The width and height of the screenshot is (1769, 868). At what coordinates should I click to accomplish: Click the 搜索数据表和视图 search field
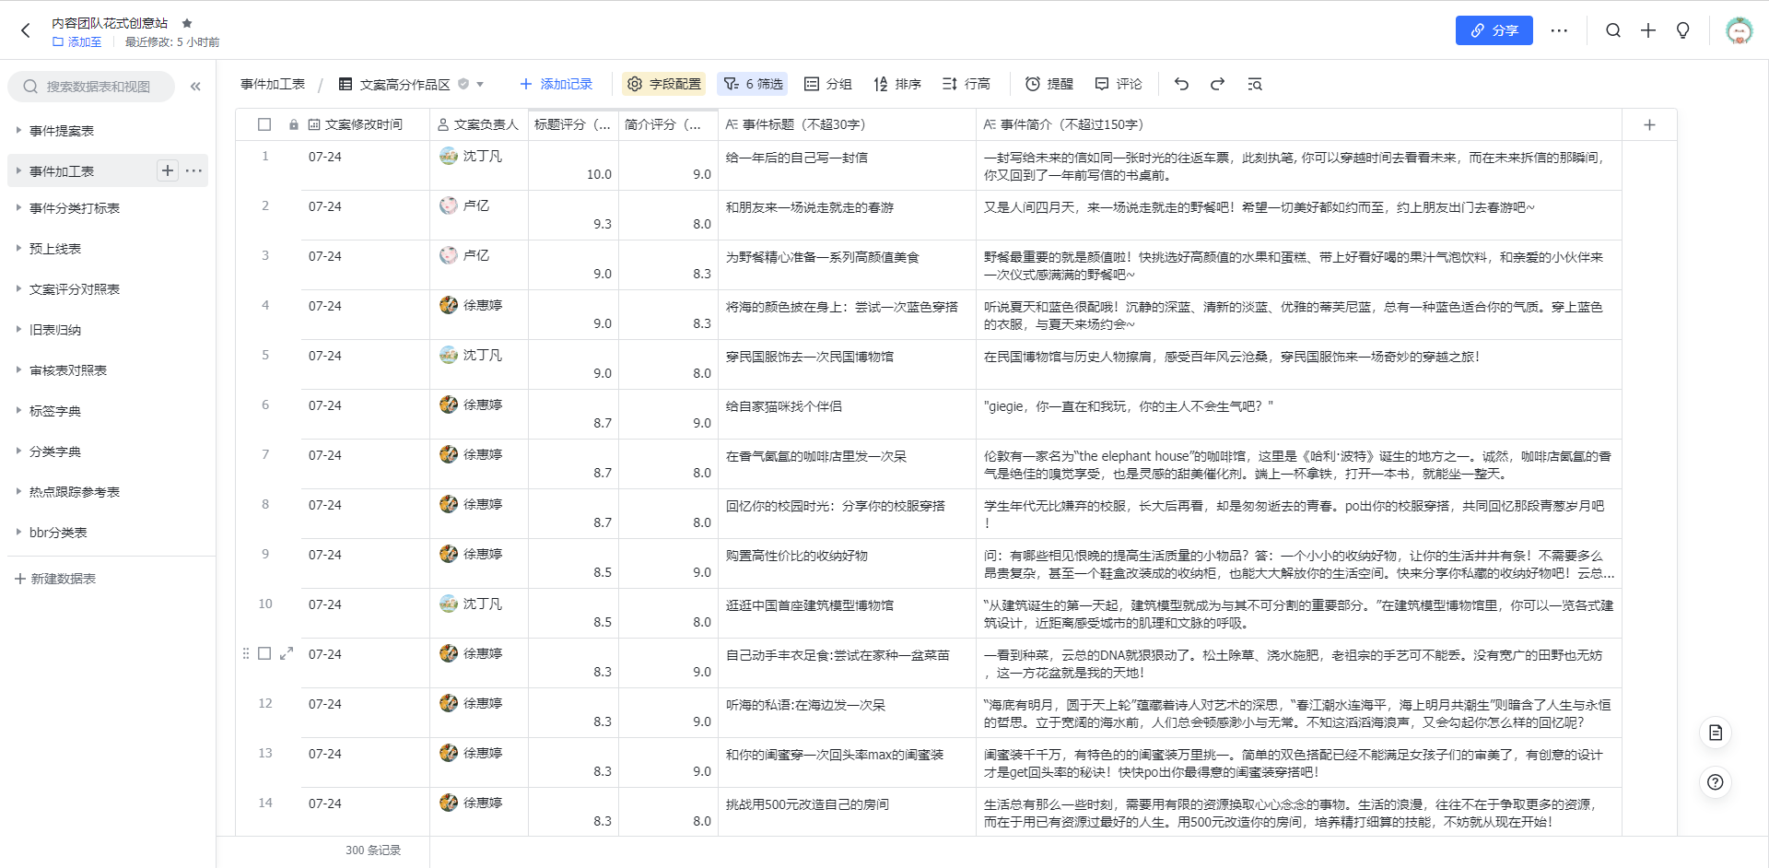(x=97, y=87)
